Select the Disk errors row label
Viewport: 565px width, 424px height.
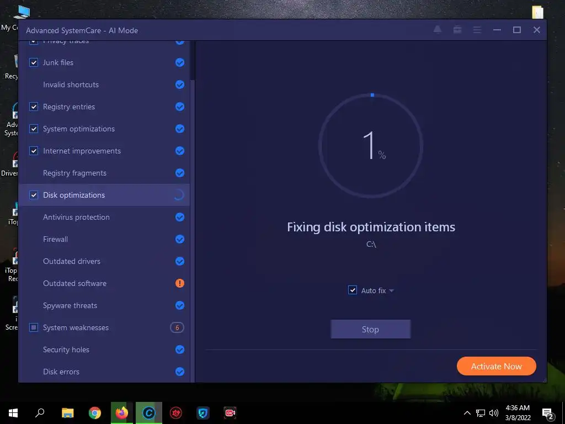[61, 372]
